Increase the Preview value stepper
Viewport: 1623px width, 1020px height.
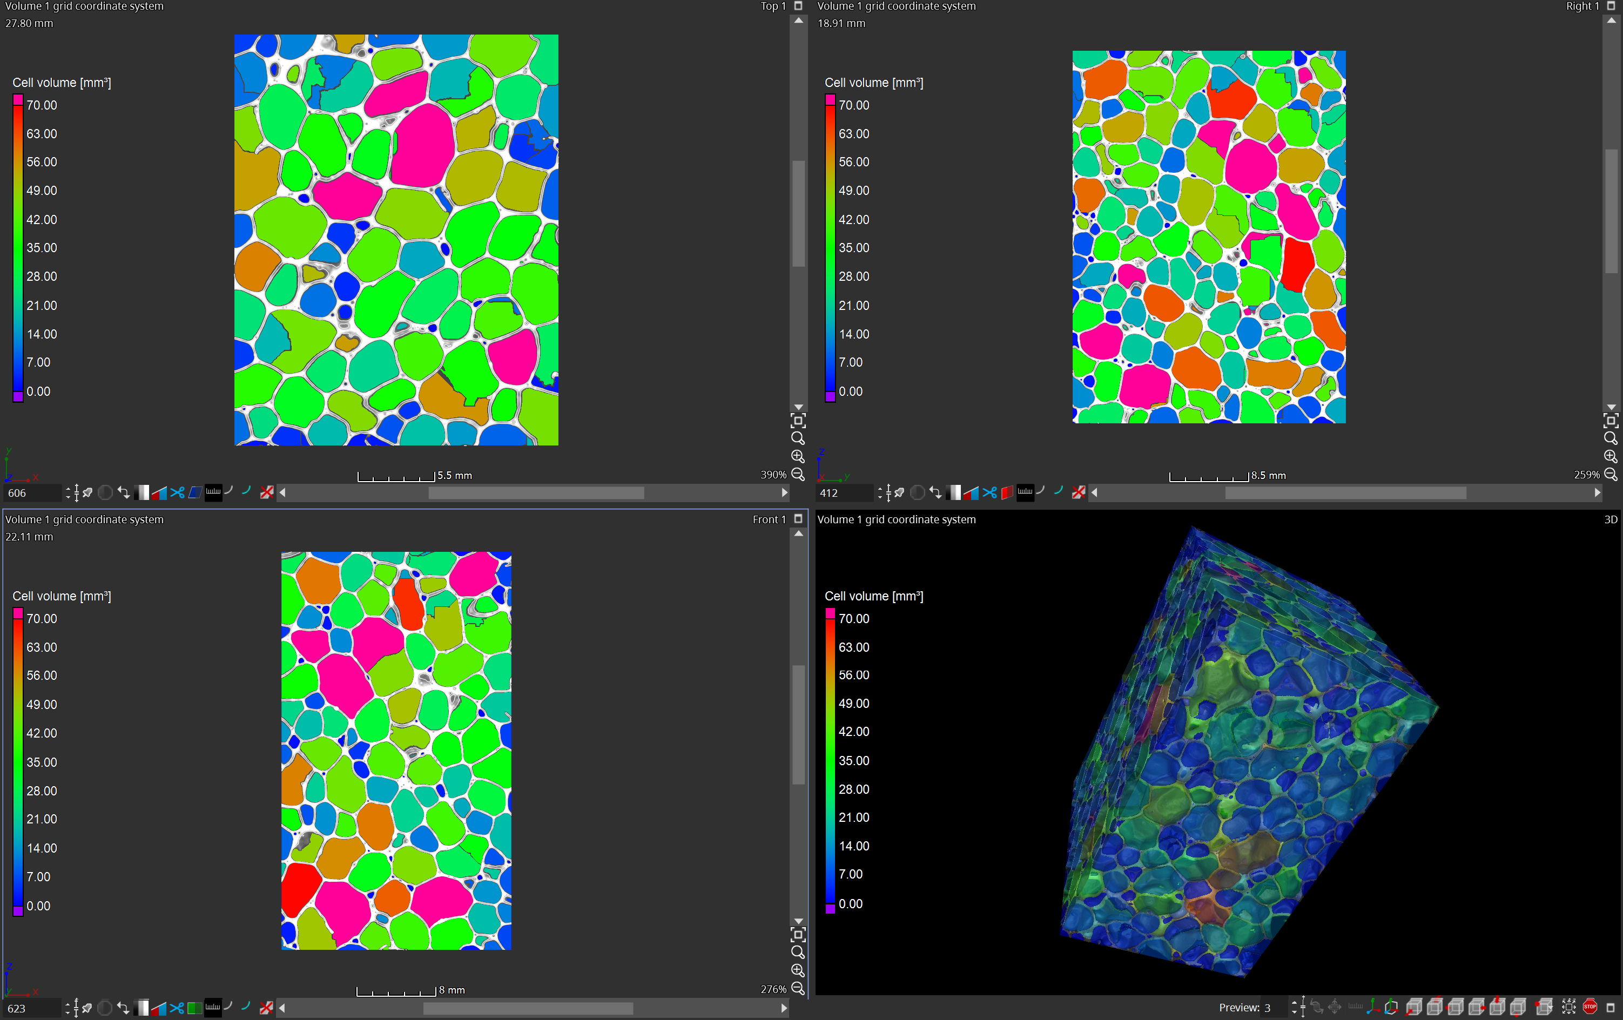click(1294, 1003)
